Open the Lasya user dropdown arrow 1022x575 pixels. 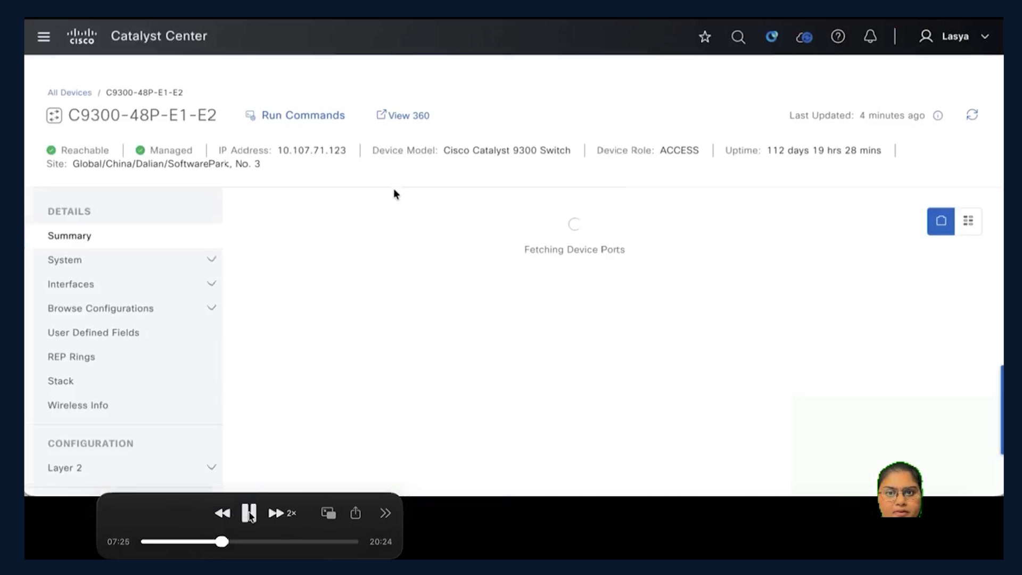(985, 37)
